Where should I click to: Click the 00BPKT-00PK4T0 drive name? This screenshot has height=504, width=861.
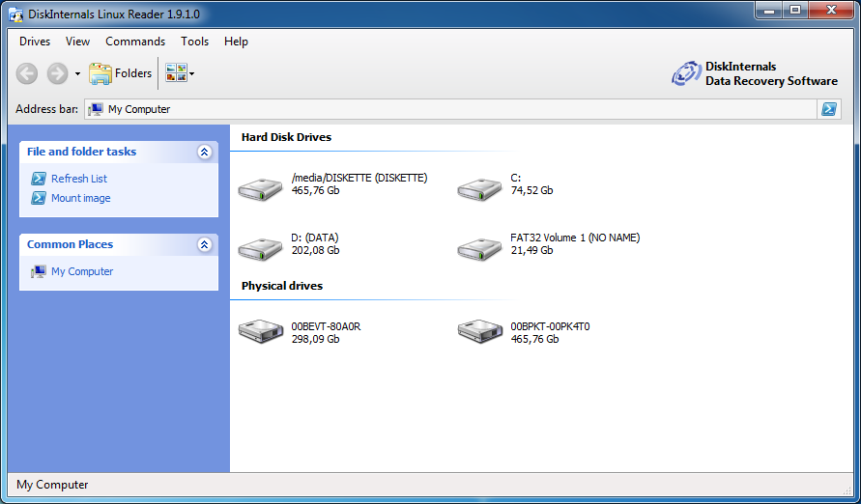click(550, 326)
